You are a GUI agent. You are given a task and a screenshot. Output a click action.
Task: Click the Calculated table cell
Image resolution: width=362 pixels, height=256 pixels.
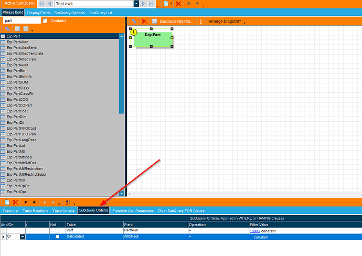[x=94, y=237]
